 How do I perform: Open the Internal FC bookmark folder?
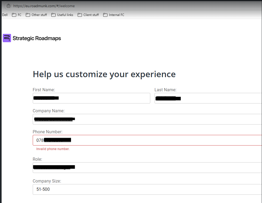(114, 15)
